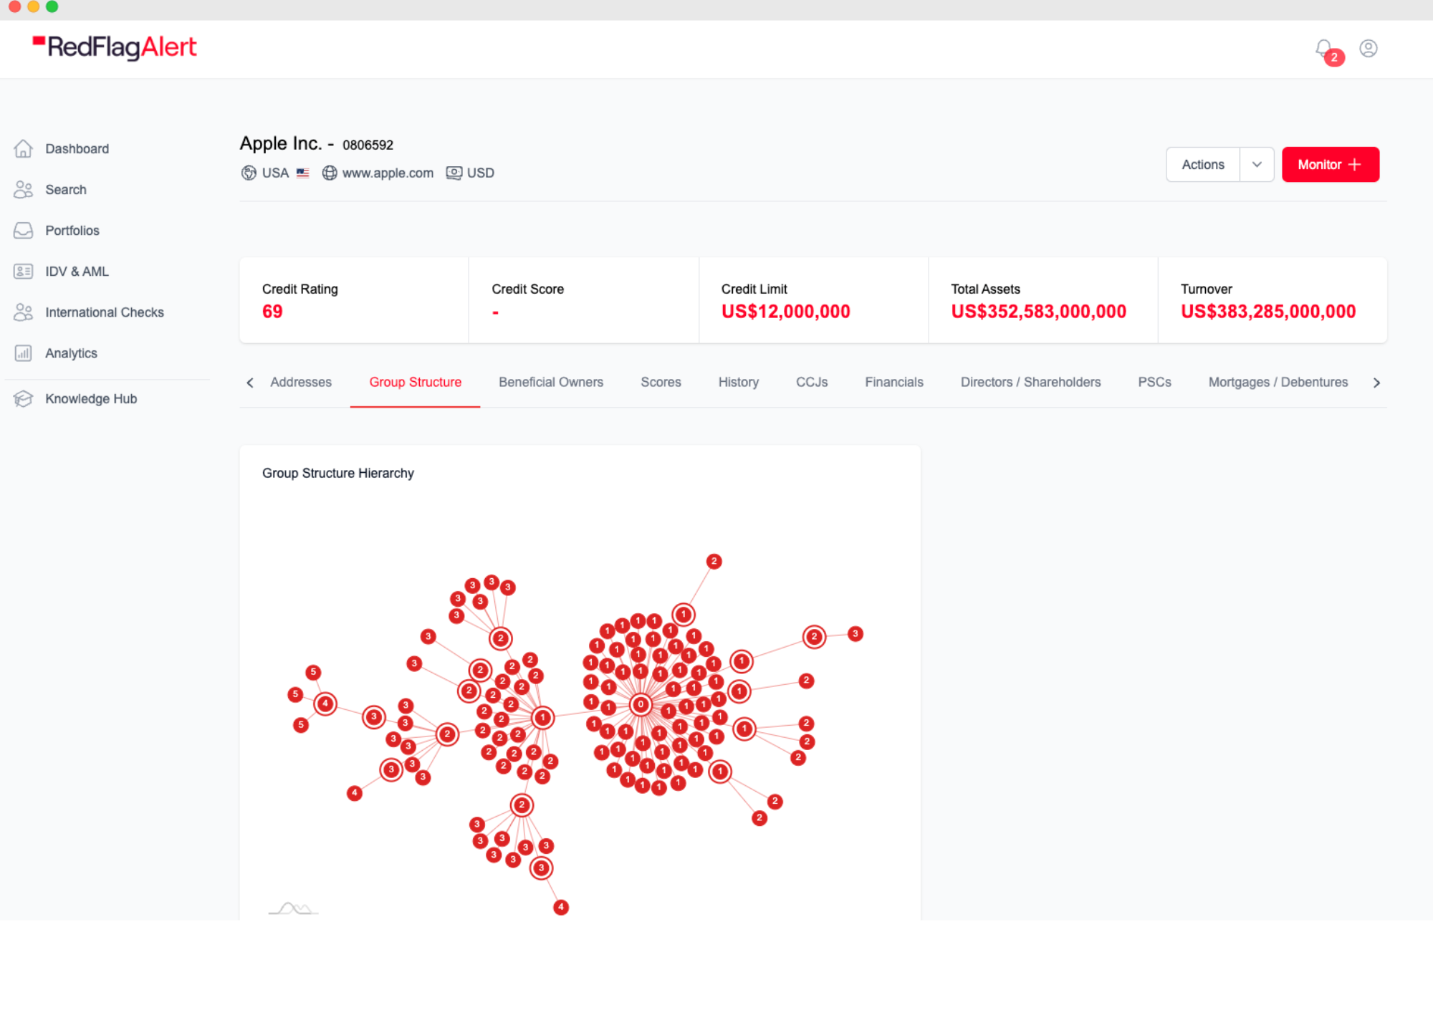Open International Checks in the sidebar
Screen dimensions: 1433x1013
[105, 312]
